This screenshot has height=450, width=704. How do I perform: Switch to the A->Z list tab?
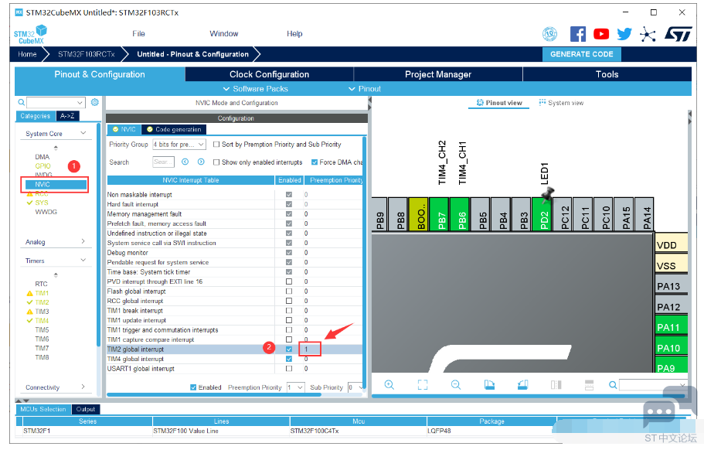(67, 116)
